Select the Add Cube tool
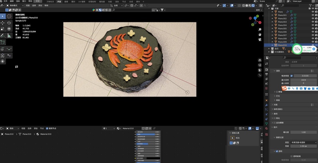 pyautogui.click(x=3, y=42)
